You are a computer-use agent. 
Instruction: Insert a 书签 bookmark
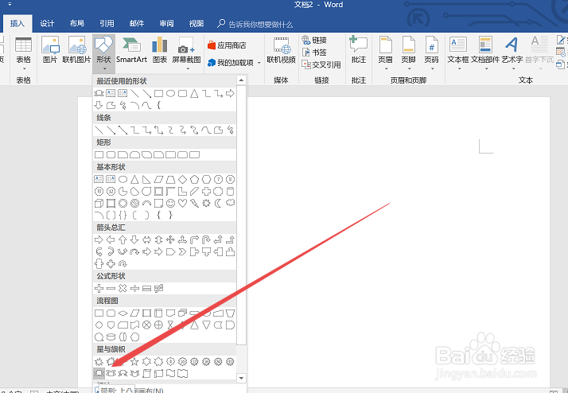pyautogui.click(x=314, y=53)
